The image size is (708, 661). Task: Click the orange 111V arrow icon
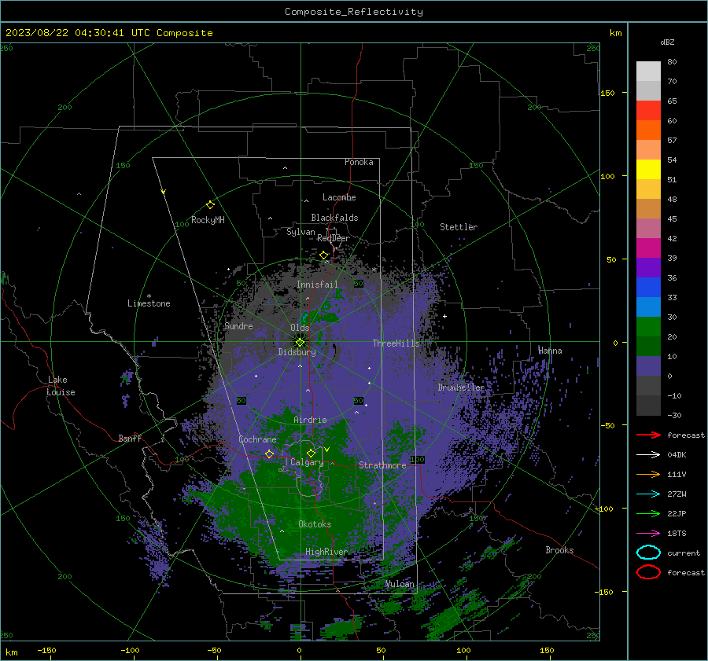pos(648,474)
